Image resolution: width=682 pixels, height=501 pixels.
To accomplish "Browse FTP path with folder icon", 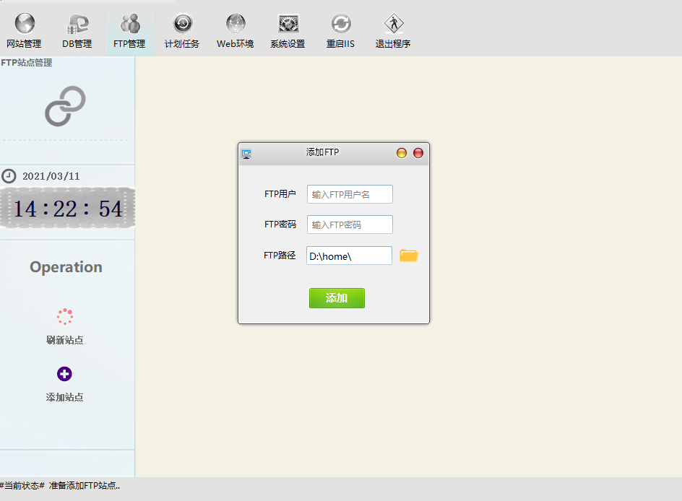I will tap(409, 256).
